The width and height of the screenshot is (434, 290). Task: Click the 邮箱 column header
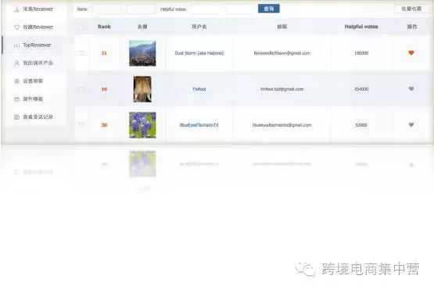pyautogui.click(x=282, y=27)
